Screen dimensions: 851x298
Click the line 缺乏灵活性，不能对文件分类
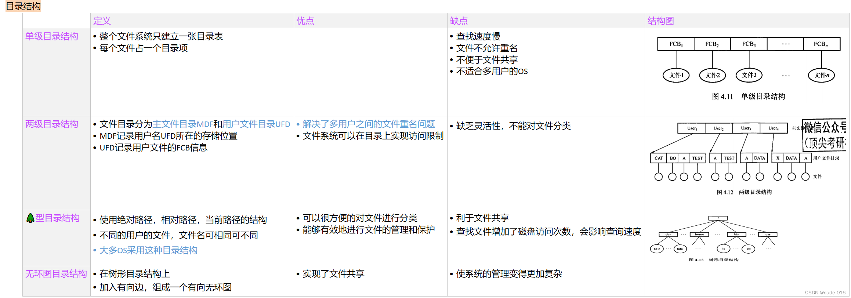click(513, 126)
